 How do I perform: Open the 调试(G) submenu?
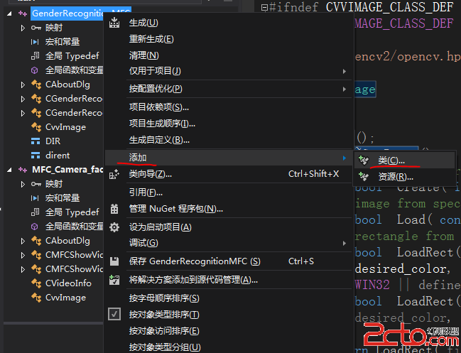point(229,243)
